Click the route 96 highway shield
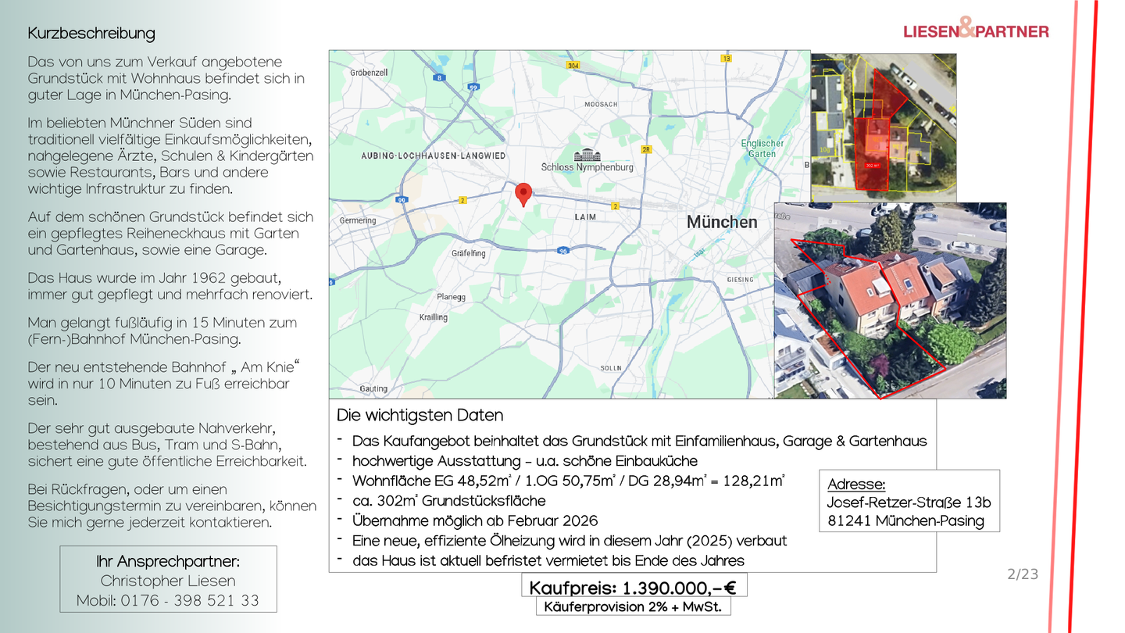The image size is (1125, 633). tap(562, 251)
